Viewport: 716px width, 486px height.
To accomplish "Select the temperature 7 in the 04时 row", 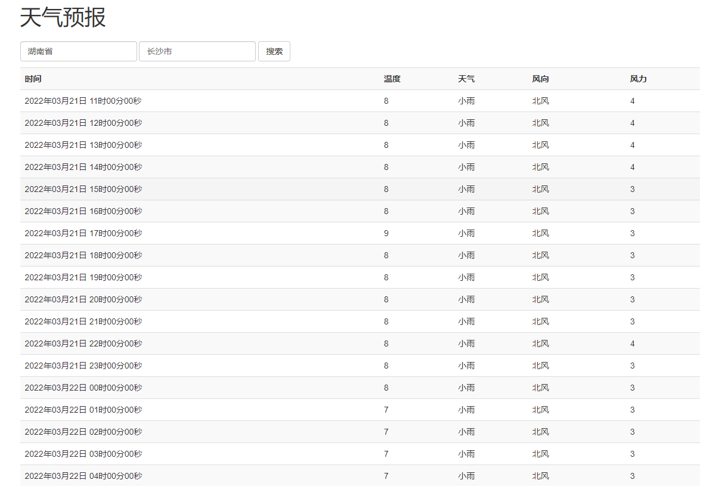I will (x=386, y=476).
